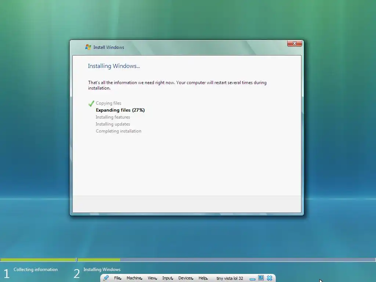Click the pin icon in VirtualBox mini toolbar
The width and height of the screenshot is (376, 282).
click(x=106, y=278)
